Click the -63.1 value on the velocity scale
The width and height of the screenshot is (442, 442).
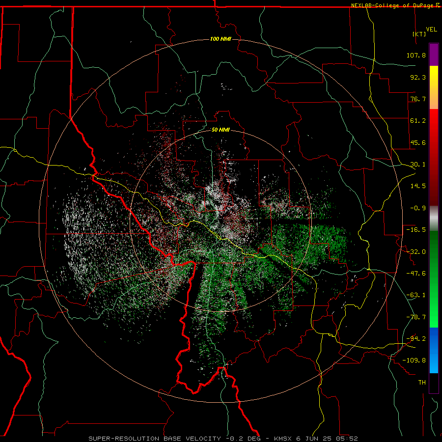point(416,295)
